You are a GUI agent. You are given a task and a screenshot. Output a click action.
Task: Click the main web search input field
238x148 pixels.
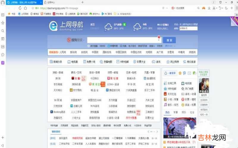121,40
